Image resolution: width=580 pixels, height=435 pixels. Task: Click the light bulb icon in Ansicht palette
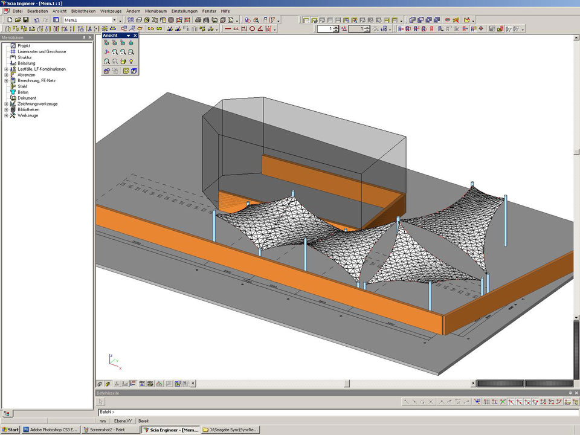(x=131, y=61)
